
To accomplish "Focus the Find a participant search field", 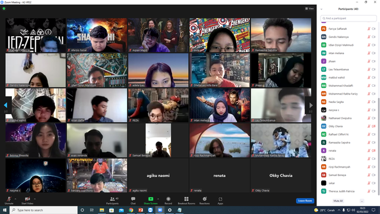I will 349,18.
